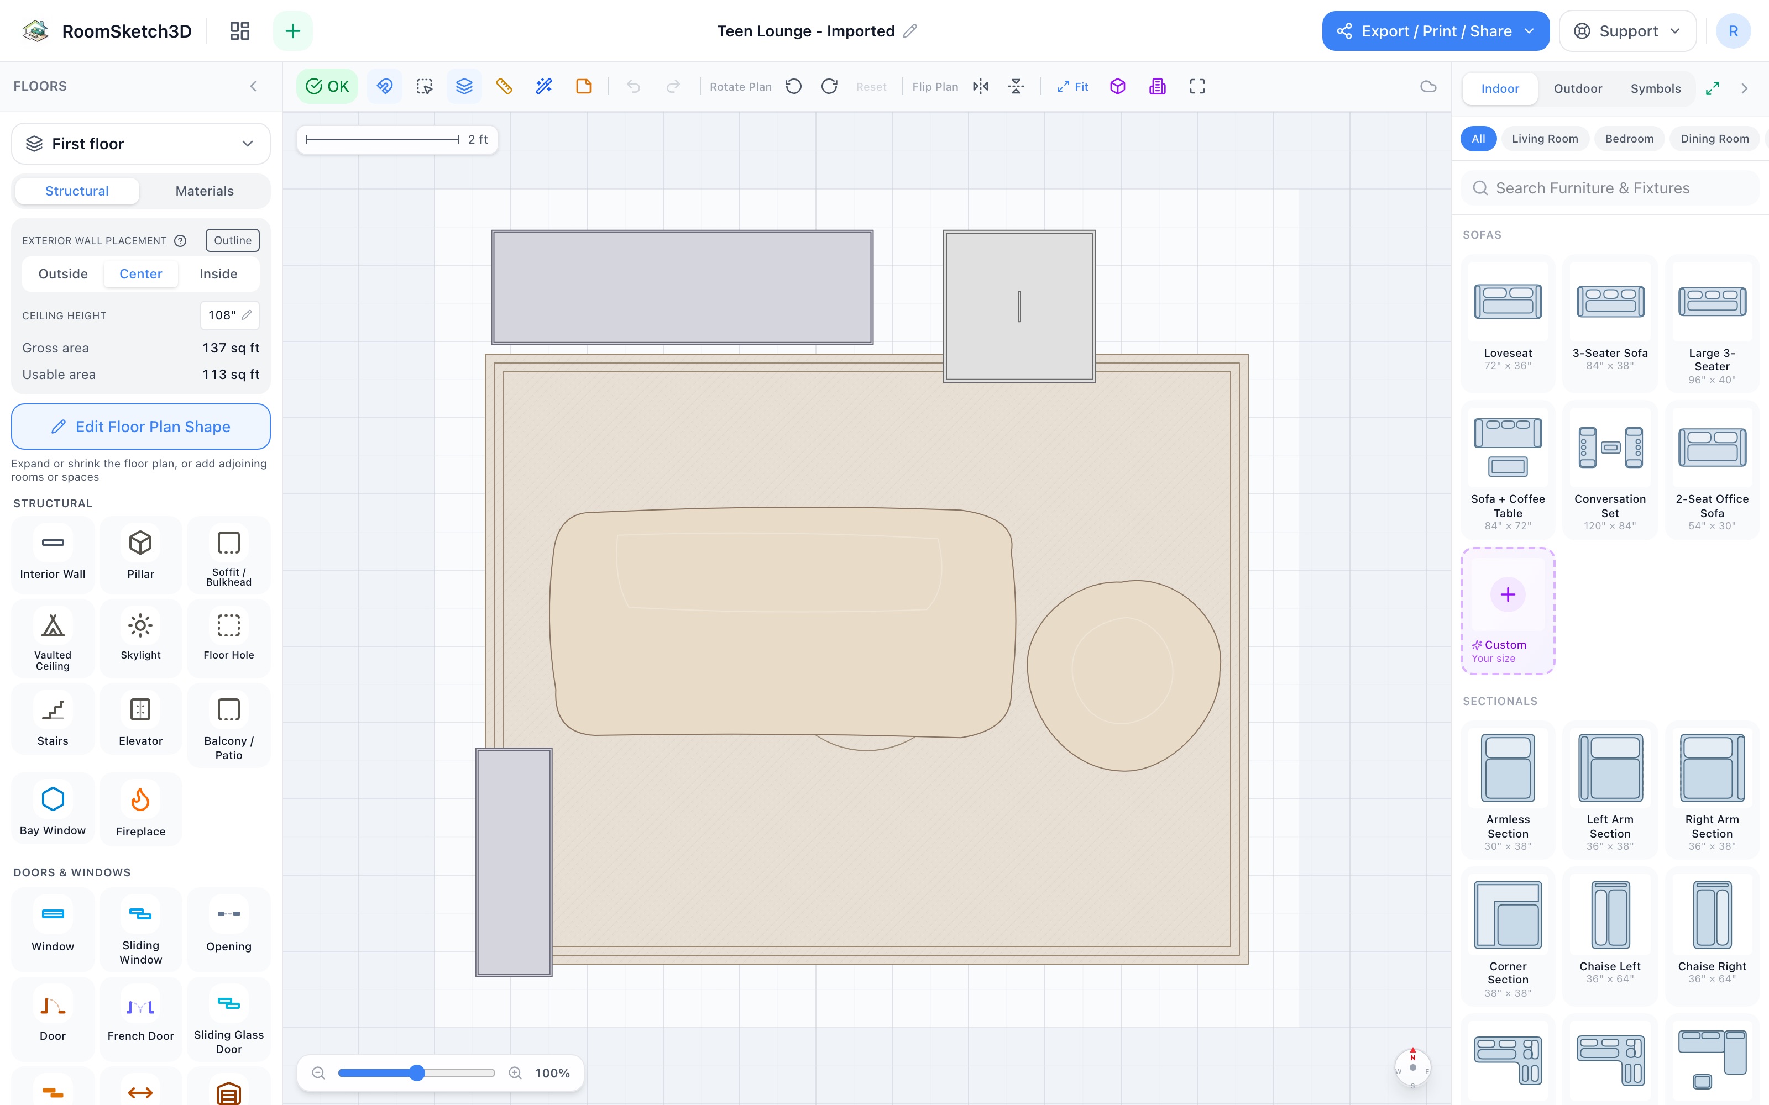
Task: Expand the furniture panel with arrows icon
Action: pos(1713,88)
